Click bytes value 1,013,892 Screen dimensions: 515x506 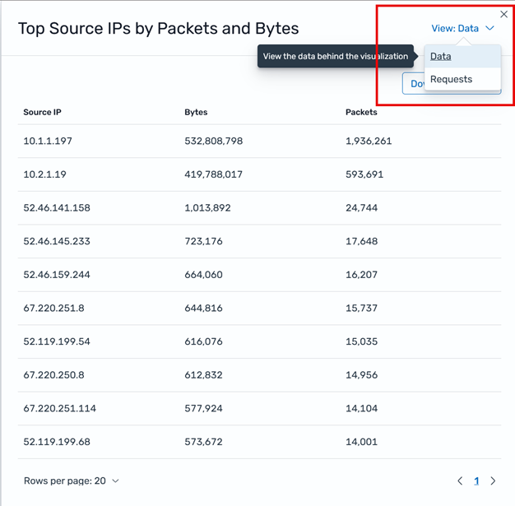tap(207, 207)
